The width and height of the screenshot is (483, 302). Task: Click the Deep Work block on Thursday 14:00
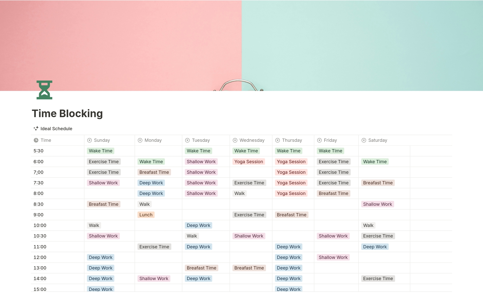tap(289, 278)
